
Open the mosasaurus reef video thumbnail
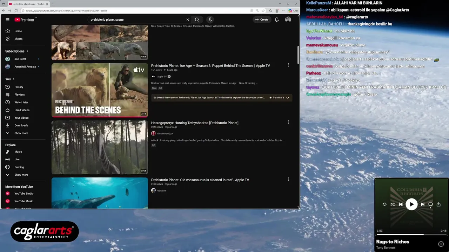point(100,193)
